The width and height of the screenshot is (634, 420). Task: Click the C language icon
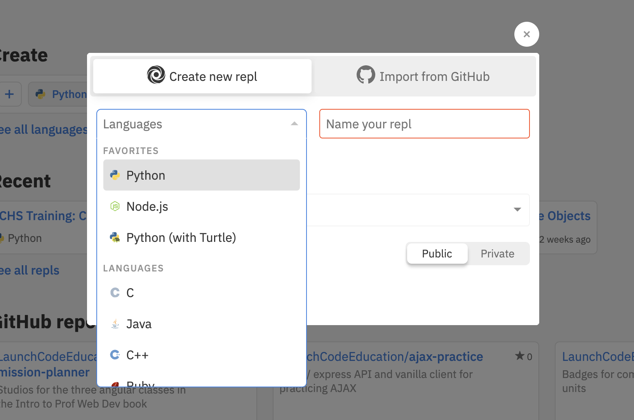pyautogui.click(x=115, y=293)
